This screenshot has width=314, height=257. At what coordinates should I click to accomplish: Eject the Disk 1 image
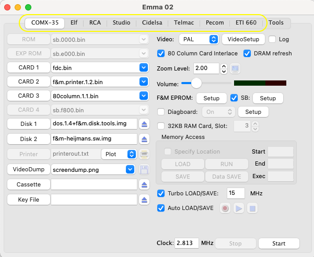pos(145,124)
